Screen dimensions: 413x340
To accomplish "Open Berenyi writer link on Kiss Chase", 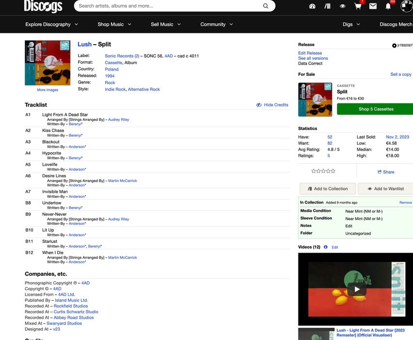I will [75, 136].
